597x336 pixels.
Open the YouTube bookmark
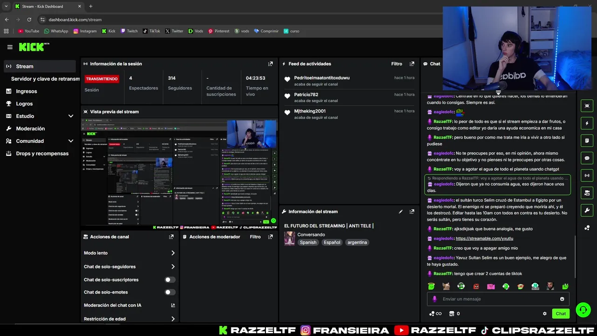pyautogui.click(x=28, y=31)
